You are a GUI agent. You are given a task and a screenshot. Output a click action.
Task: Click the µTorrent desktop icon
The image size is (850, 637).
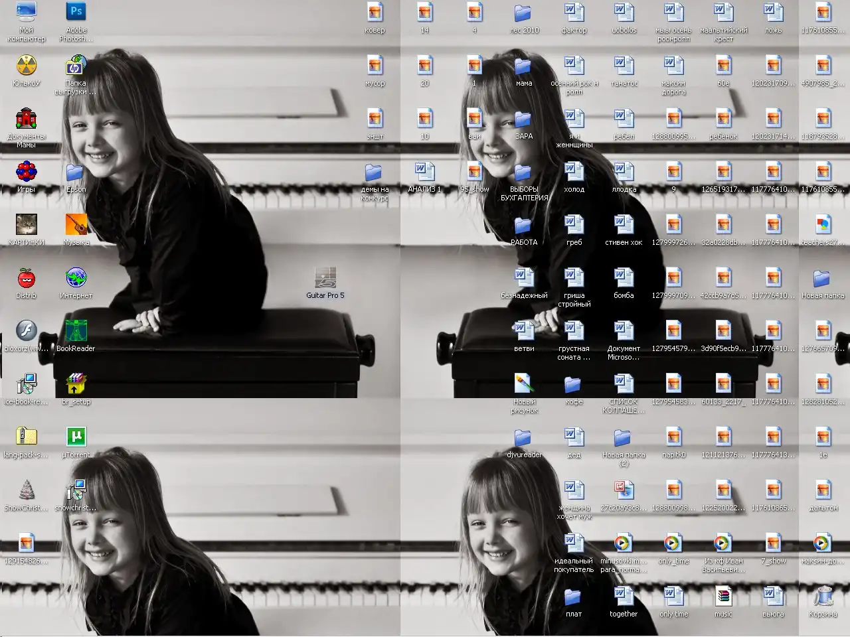(76, 437)
